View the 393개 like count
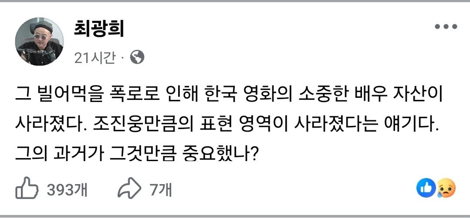This screenshot has width=470, height=218. coord(67,189)
